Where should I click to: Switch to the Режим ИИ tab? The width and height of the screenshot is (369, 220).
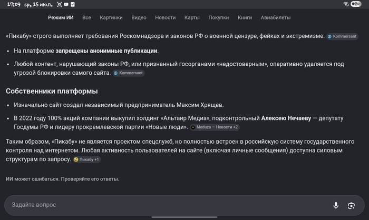click(61, 17)
